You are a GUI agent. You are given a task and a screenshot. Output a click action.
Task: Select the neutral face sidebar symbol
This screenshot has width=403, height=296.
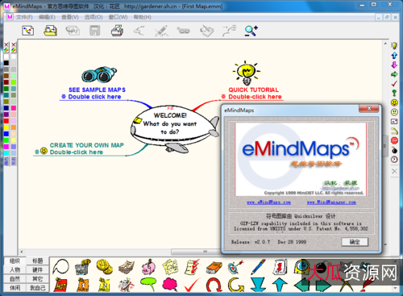[394, 112]
